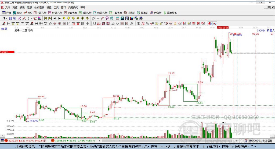Image resolution: width=275 pixels, height=149 pixels.
Task: Open the 交易委托 menu
Action: (73, 7)
